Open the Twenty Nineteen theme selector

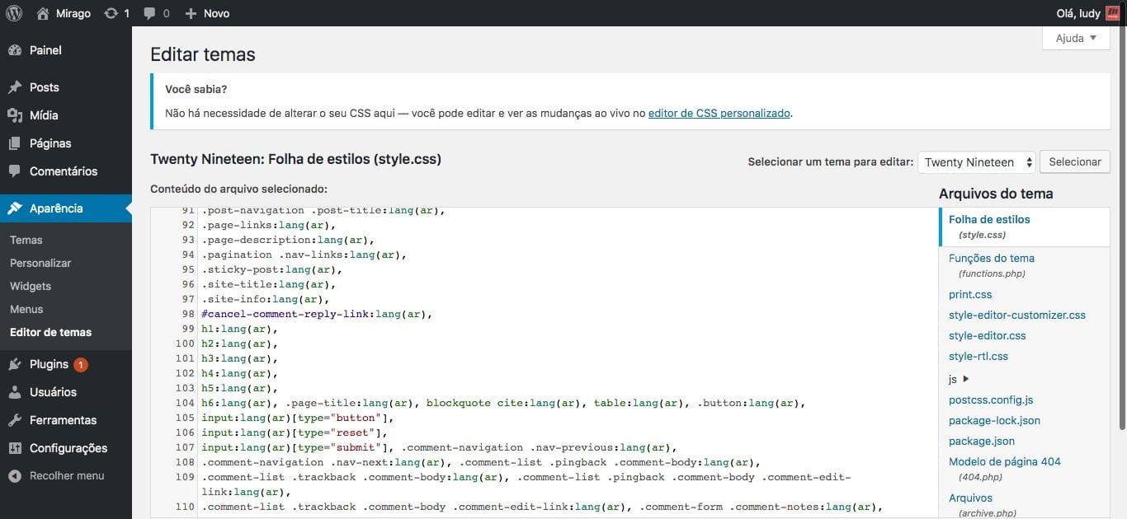point(977,162)
